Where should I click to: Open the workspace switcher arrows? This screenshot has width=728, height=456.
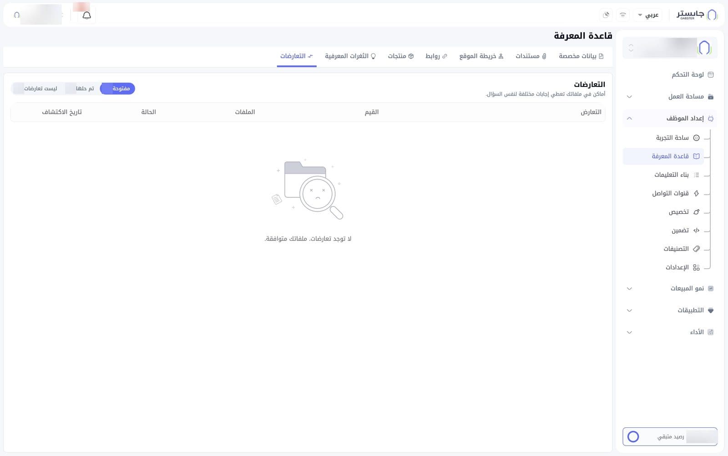tap(631, 47)
